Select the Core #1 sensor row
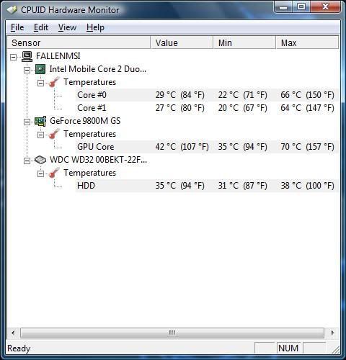Viewport: 346px width, 360px height. coord(207,108)
